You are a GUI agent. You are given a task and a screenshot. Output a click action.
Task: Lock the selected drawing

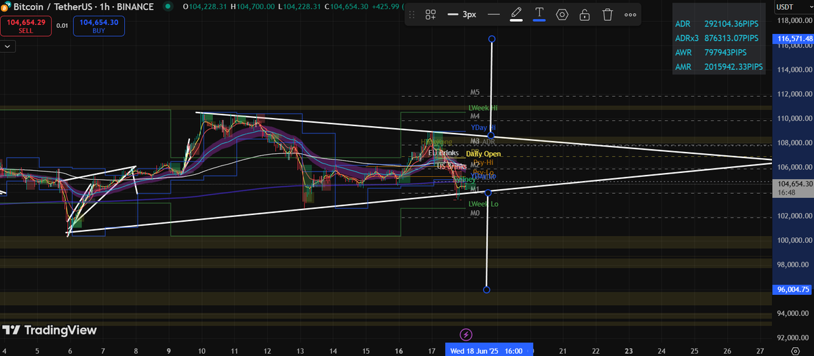584,14
